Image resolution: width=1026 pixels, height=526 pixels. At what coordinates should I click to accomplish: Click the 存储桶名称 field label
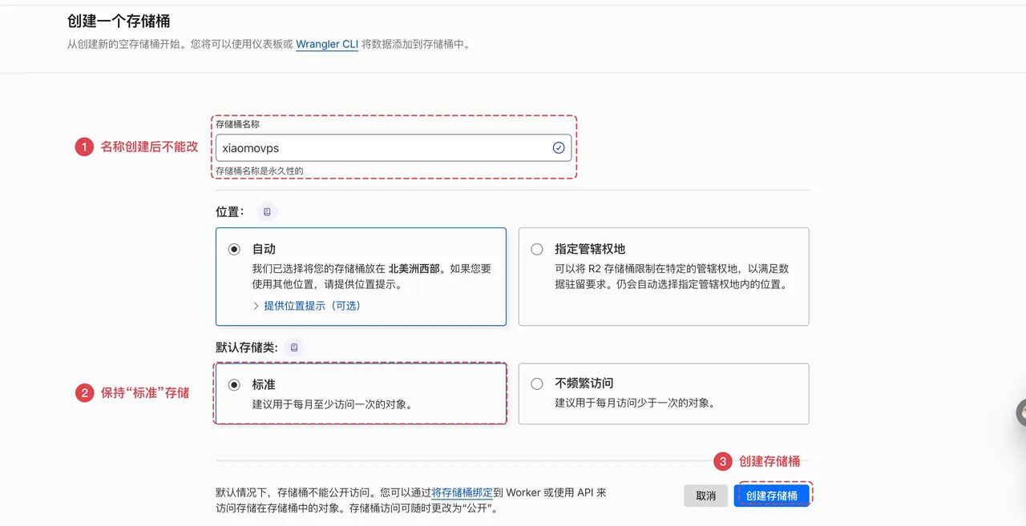pyautogui.click(x=237, y=124)
